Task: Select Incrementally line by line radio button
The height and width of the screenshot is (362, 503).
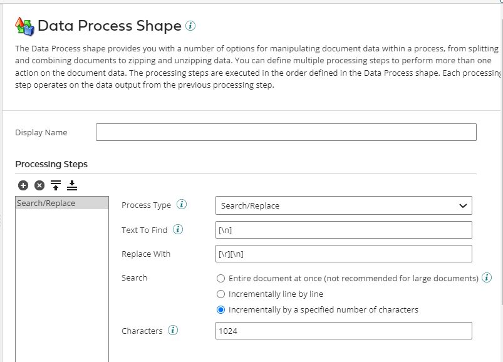Action: (x=220, y=294)
